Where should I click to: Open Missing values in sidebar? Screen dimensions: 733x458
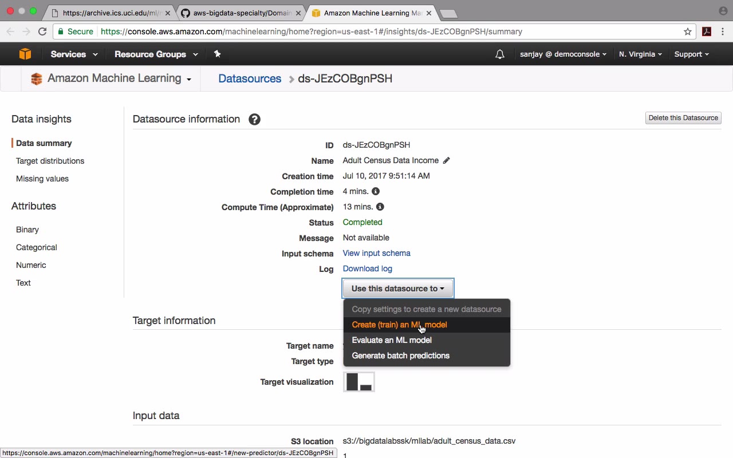click(x=42, y=179)
